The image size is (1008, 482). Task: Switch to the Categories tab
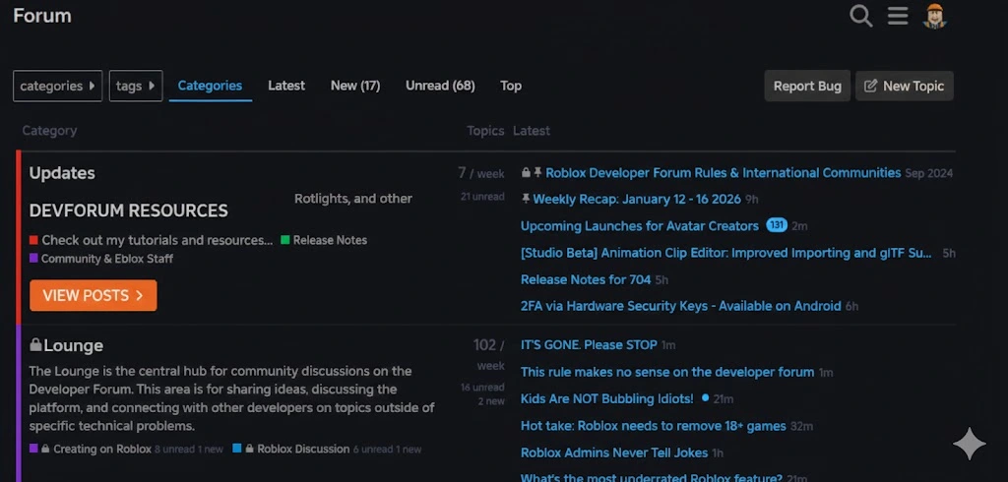click(x=211, y=86)
